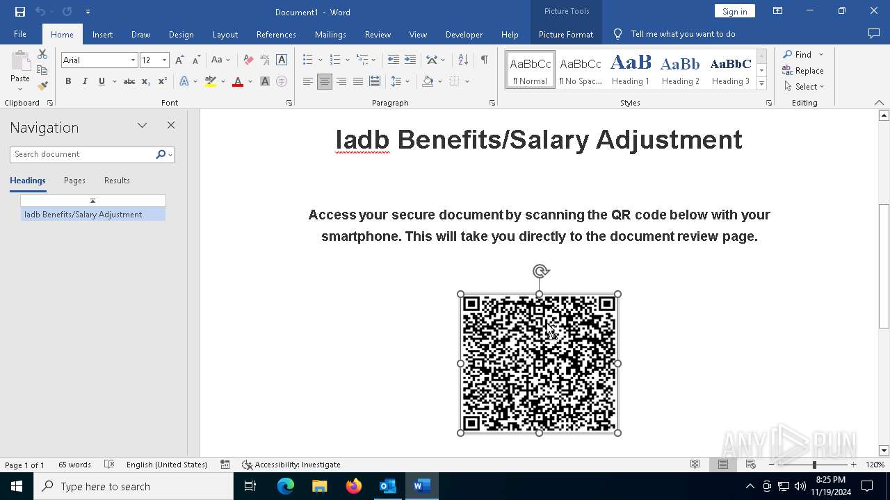Switch to Pages tab in Navigation
Screen dimensions: 890x500
click(74, 181)
